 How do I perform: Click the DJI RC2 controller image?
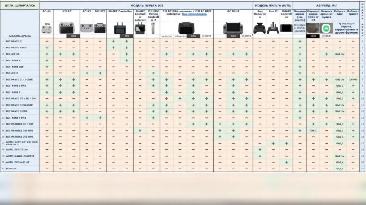pos(100,28)
